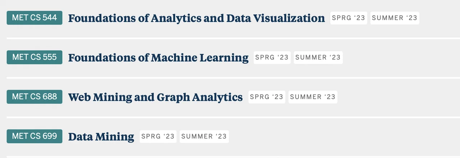Select SPRG '23 tag beside Foundations of Machine Learning
The image size is (460, 158).
(272, 57)
